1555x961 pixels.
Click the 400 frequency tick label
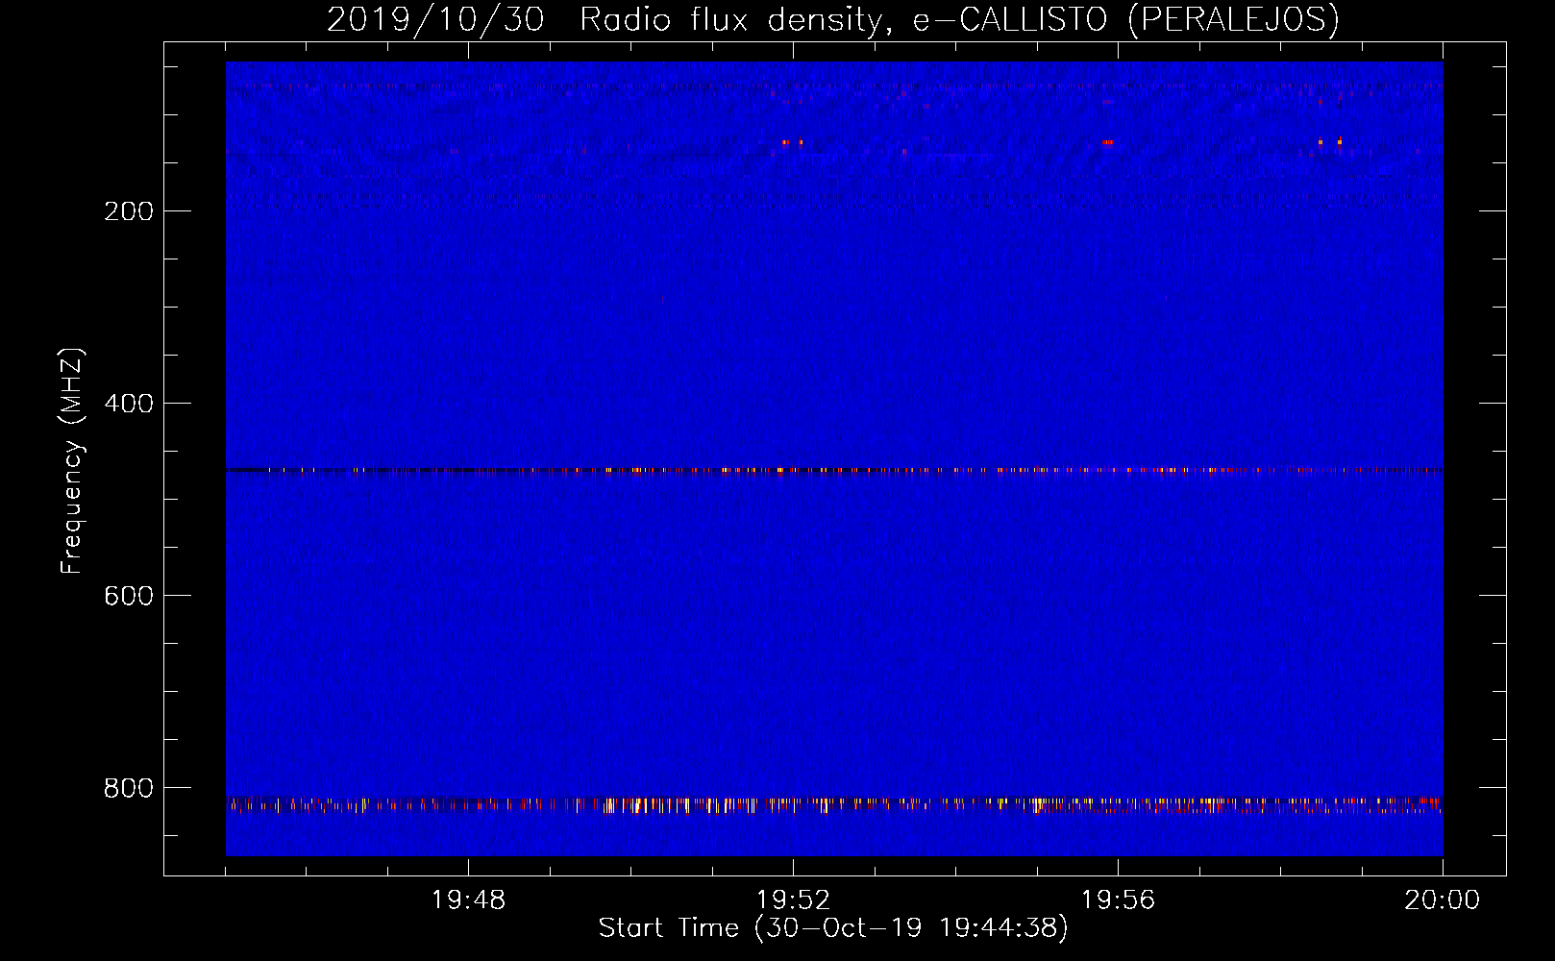pyautogui.click(x=129, y=404)
